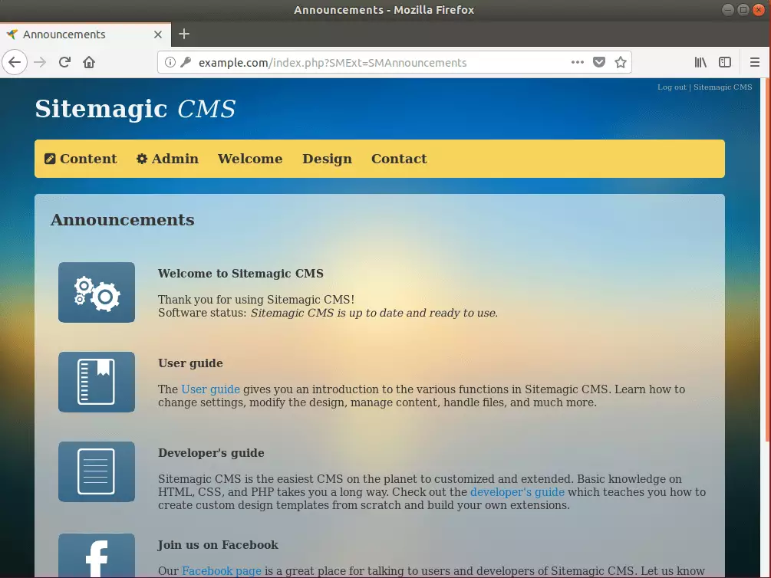Click the "Join us on Facebook" heading

coord(218,544)
